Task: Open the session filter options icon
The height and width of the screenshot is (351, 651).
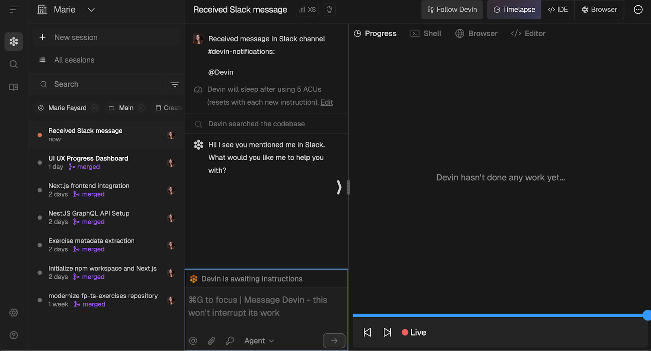Action: click(x=175, y=84)
